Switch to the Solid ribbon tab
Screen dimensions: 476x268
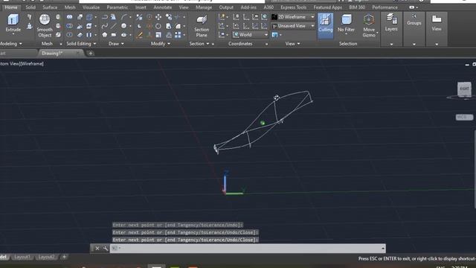[30, 7]
